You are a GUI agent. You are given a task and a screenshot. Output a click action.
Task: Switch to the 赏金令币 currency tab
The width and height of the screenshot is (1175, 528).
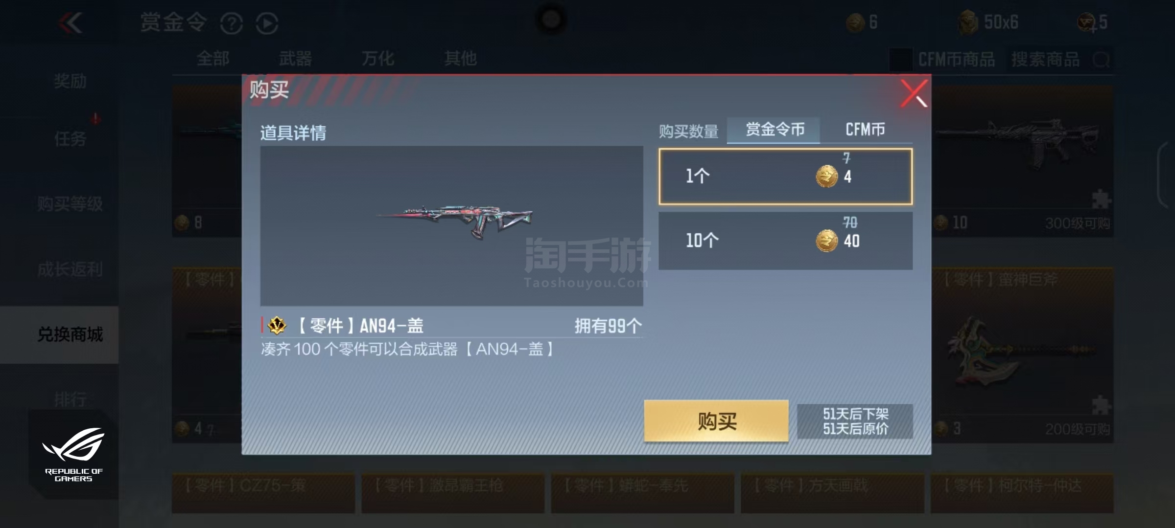coord(775,130)
